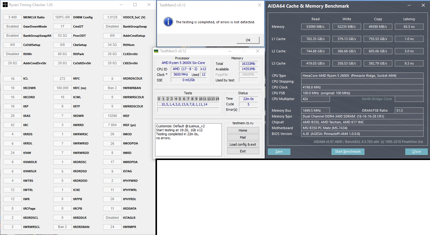The width and height of the screenshot is (430, 235).
Task: Click the BankGroupSwapAlt value field
Action: coord(13,35)
